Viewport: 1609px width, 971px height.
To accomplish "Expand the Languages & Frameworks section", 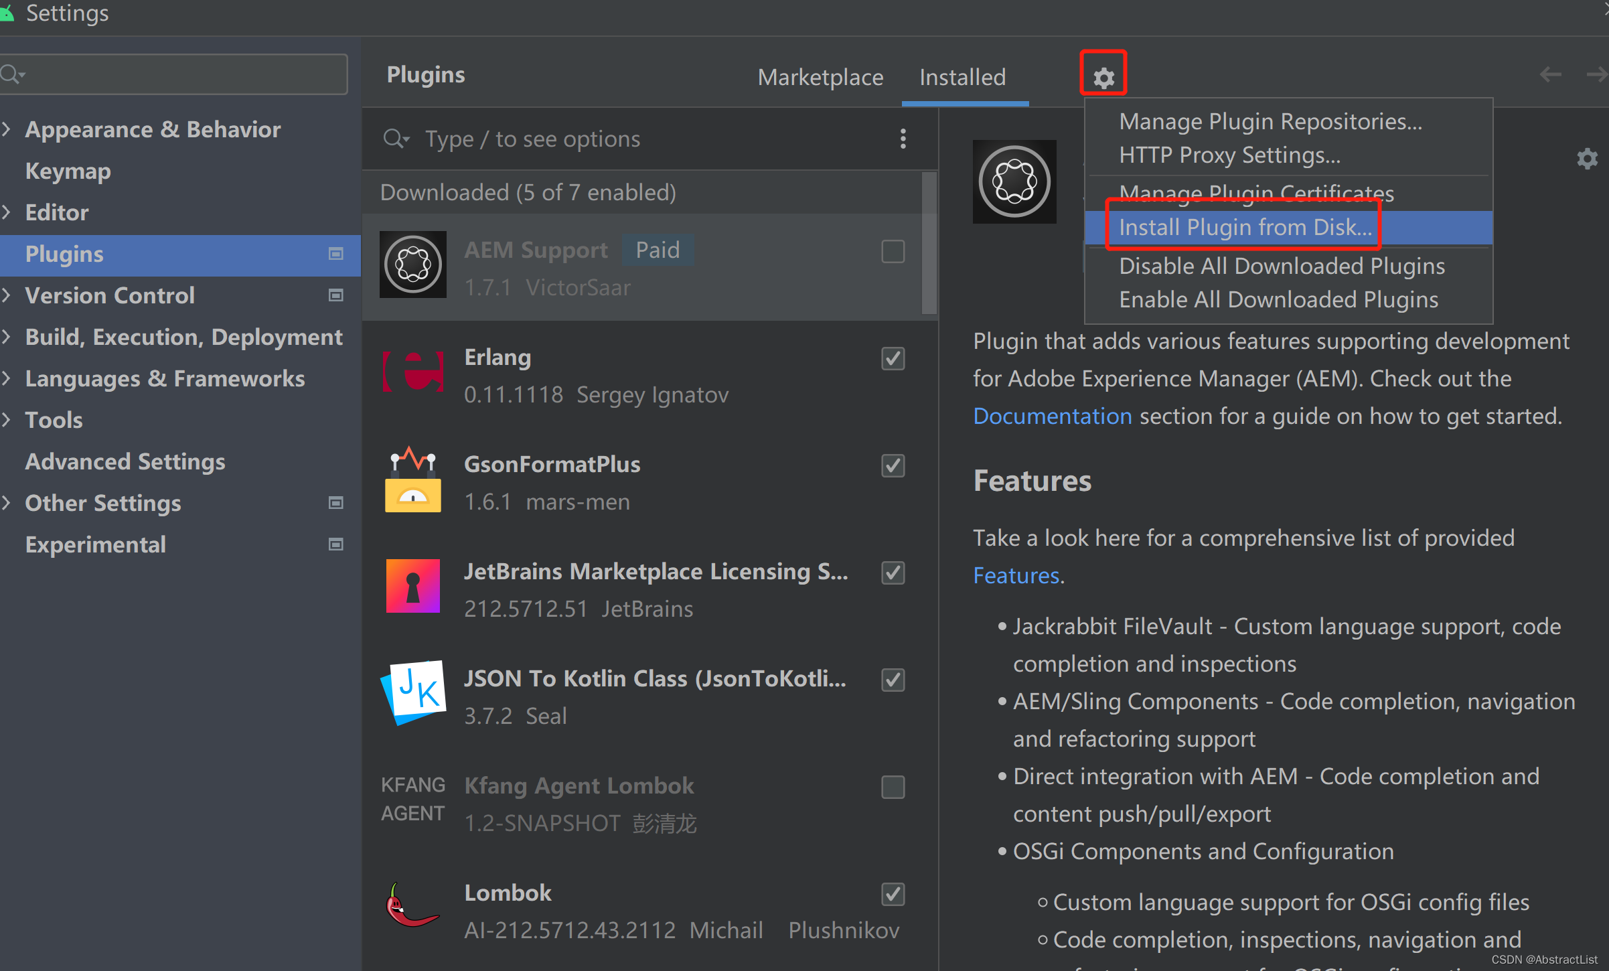I will pyautogui.click(x=7, y=378).
